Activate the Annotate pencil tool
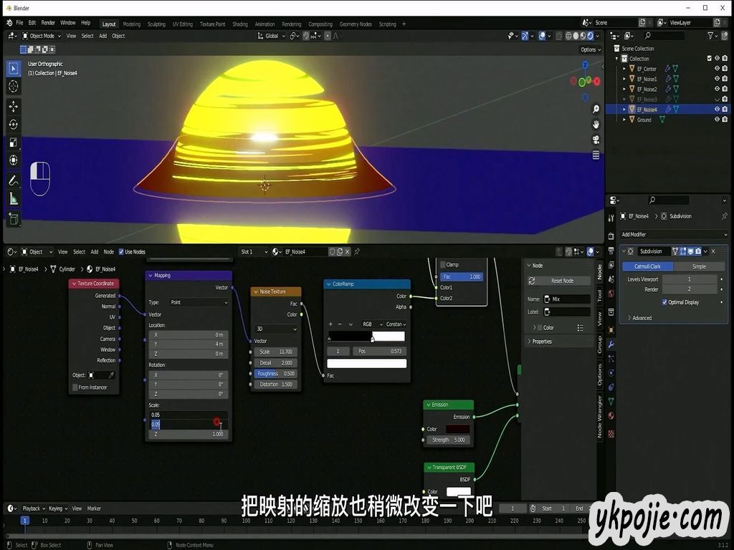This screenshot has width=734, height=550. pos(14,180)
